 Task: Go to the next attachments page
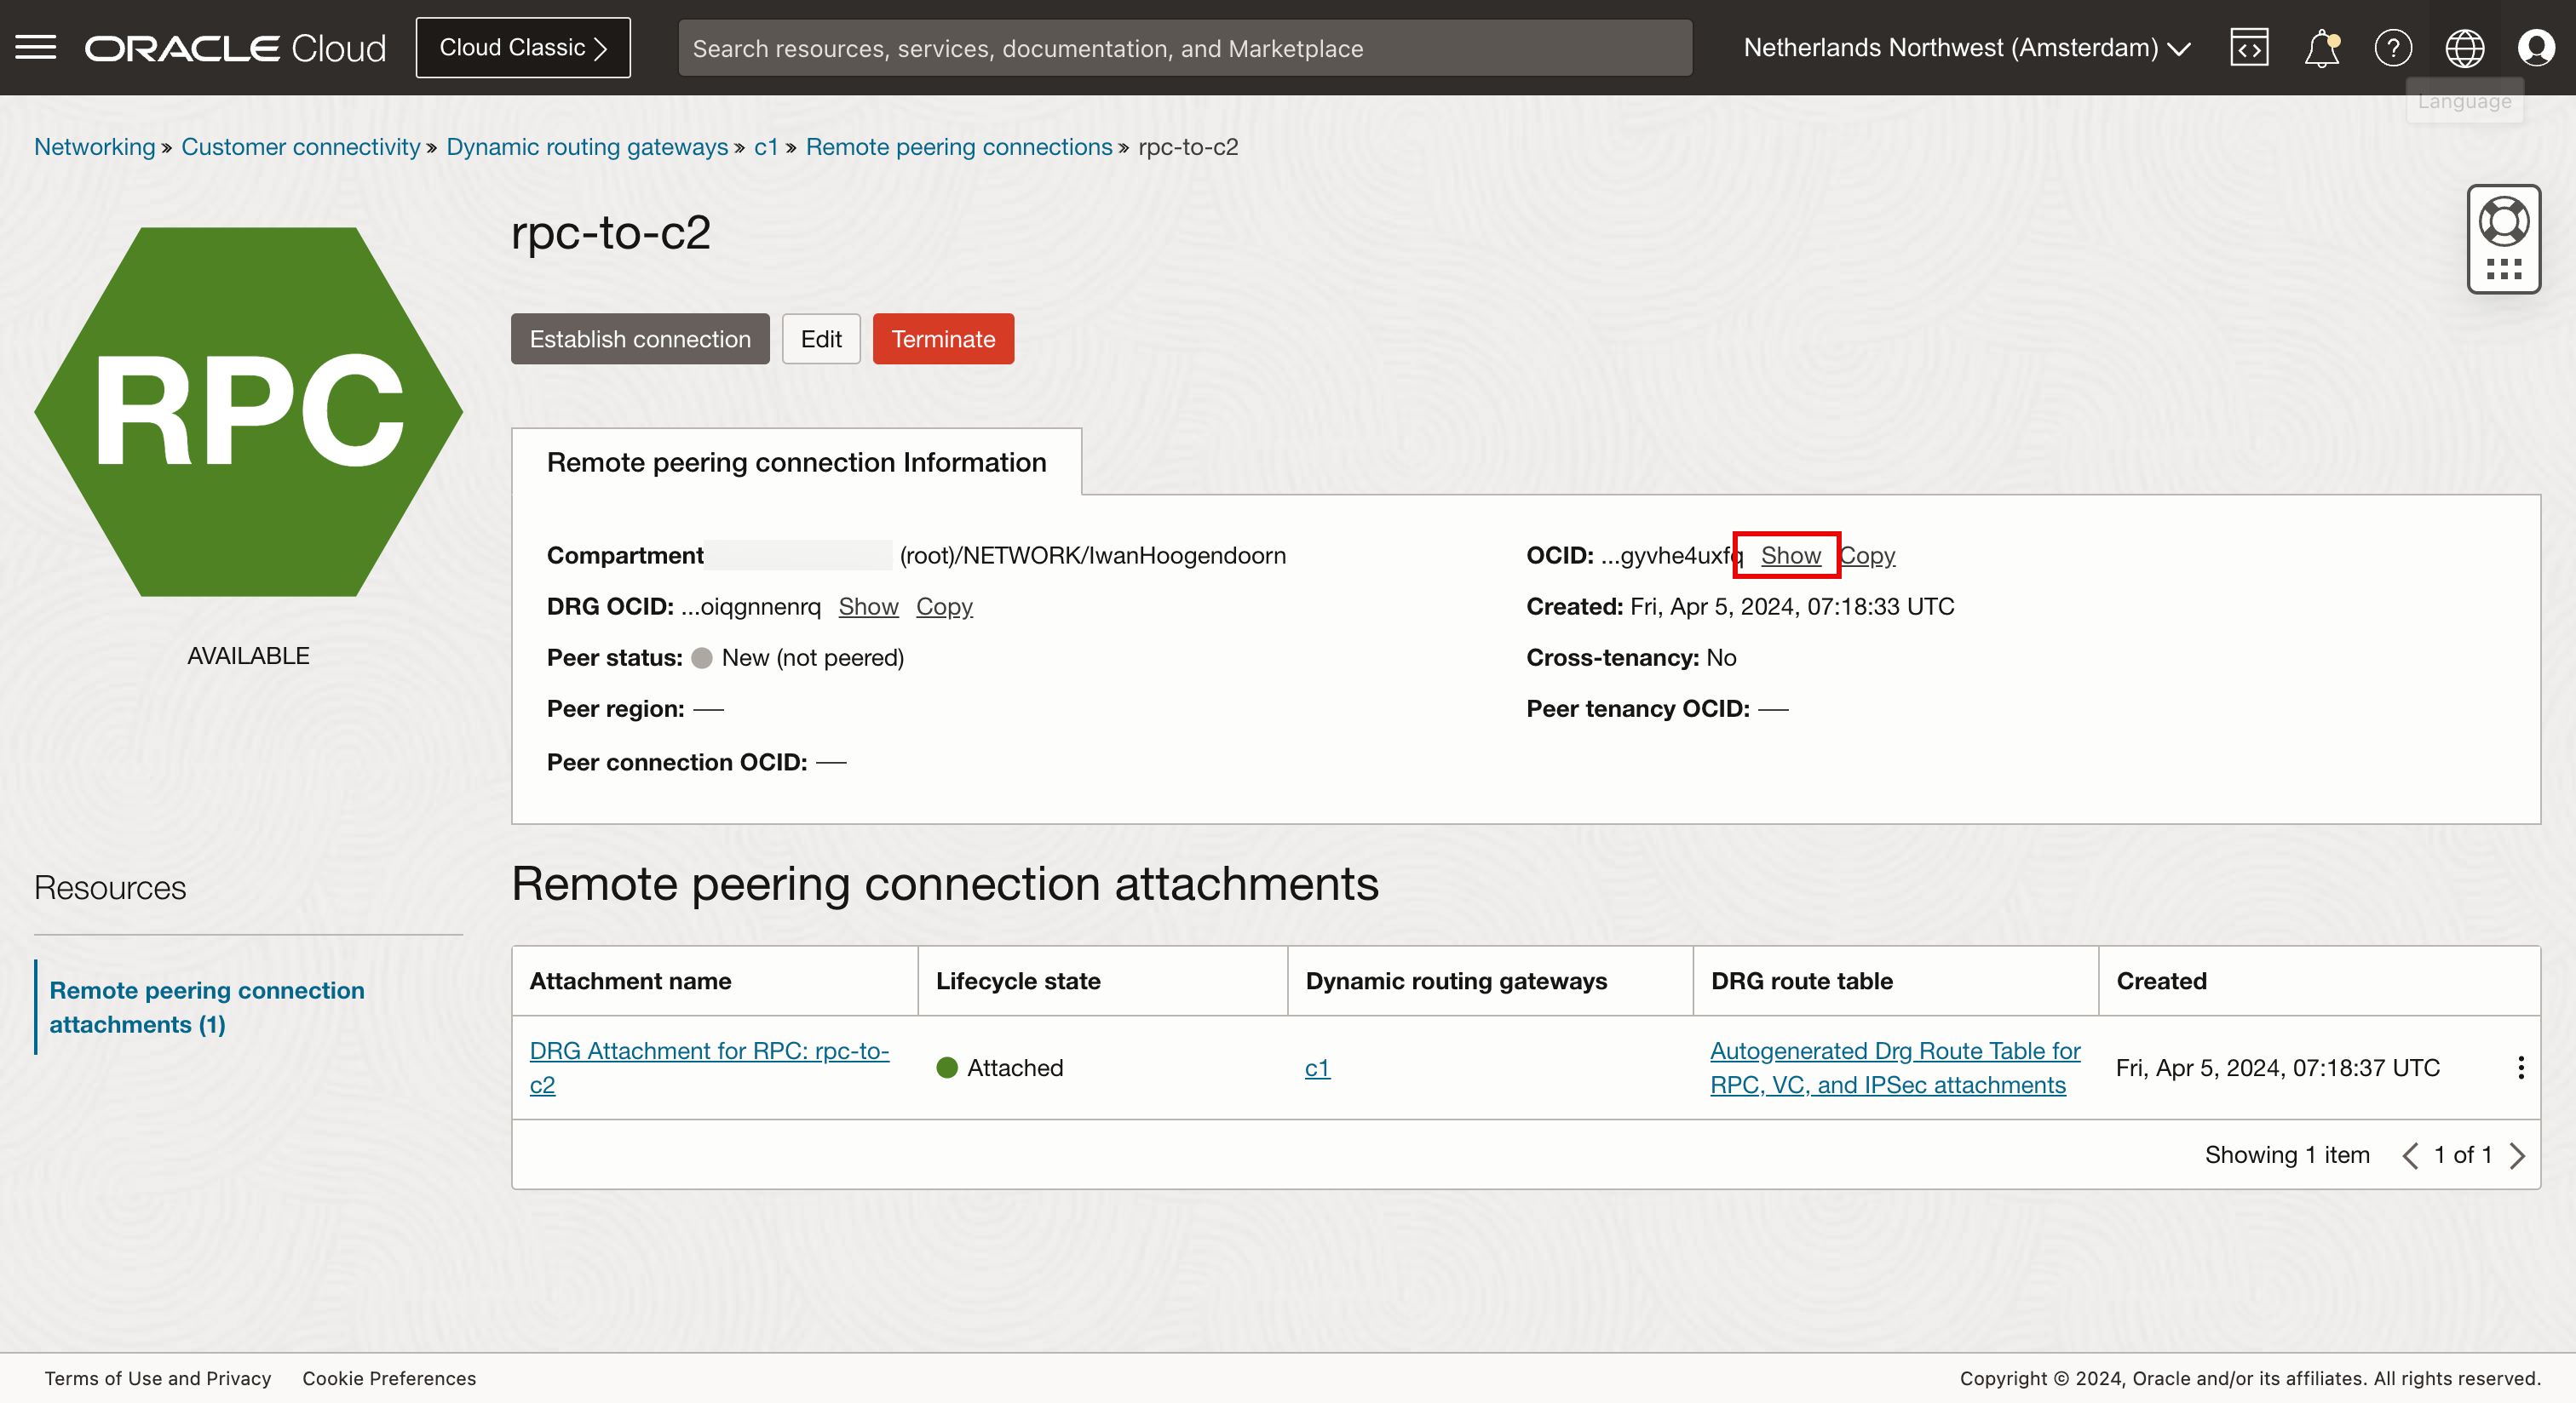[2517, 1155]
